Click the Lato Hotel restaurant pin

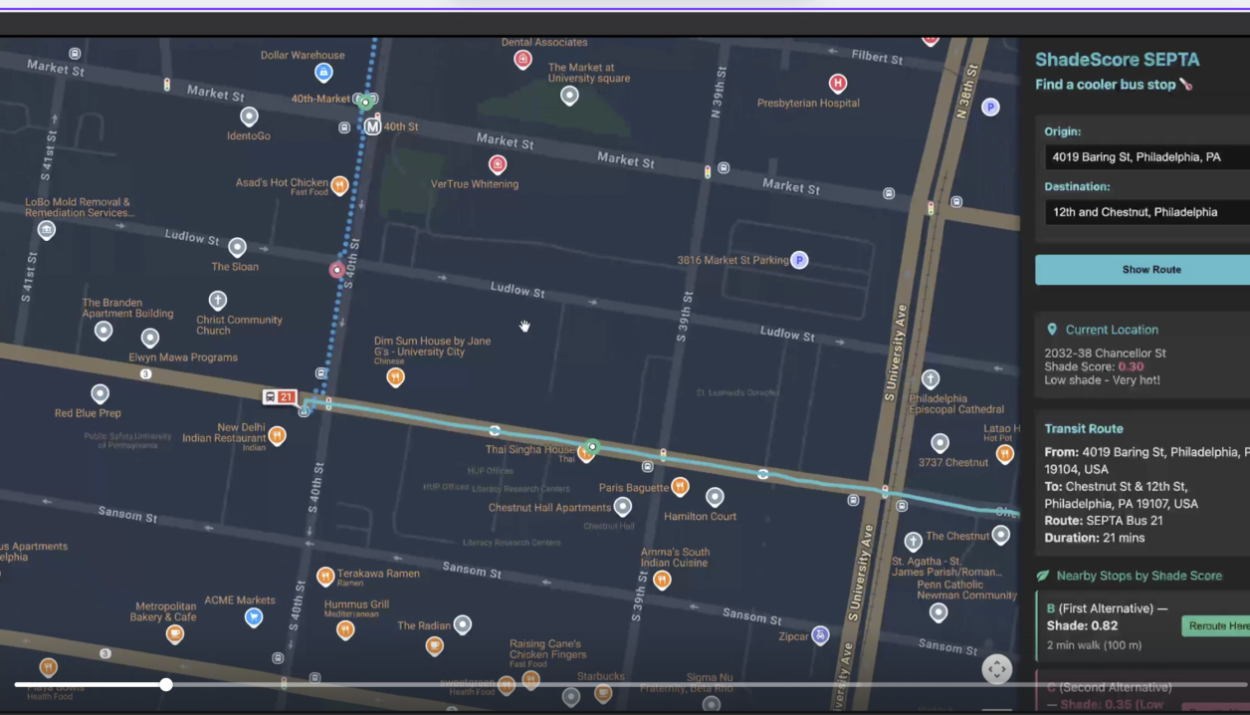pos(1004,454)
